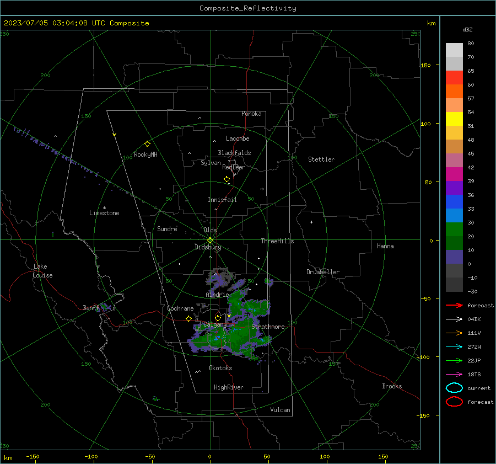
Task: Click the Drumheller city label
Action: 323,272
